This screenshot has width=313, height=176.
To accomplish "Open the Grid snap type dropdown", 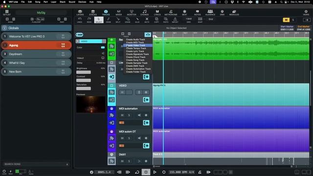I will point(211,19).
